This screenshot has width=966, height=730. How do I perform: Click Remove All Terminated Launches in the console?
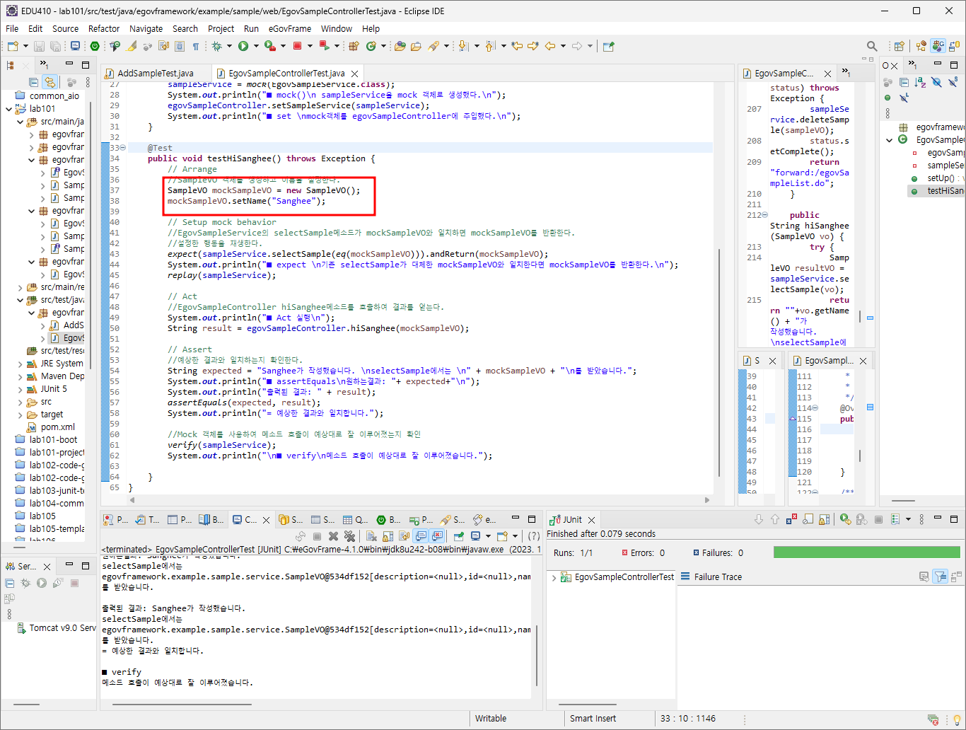tap(349, 536)
